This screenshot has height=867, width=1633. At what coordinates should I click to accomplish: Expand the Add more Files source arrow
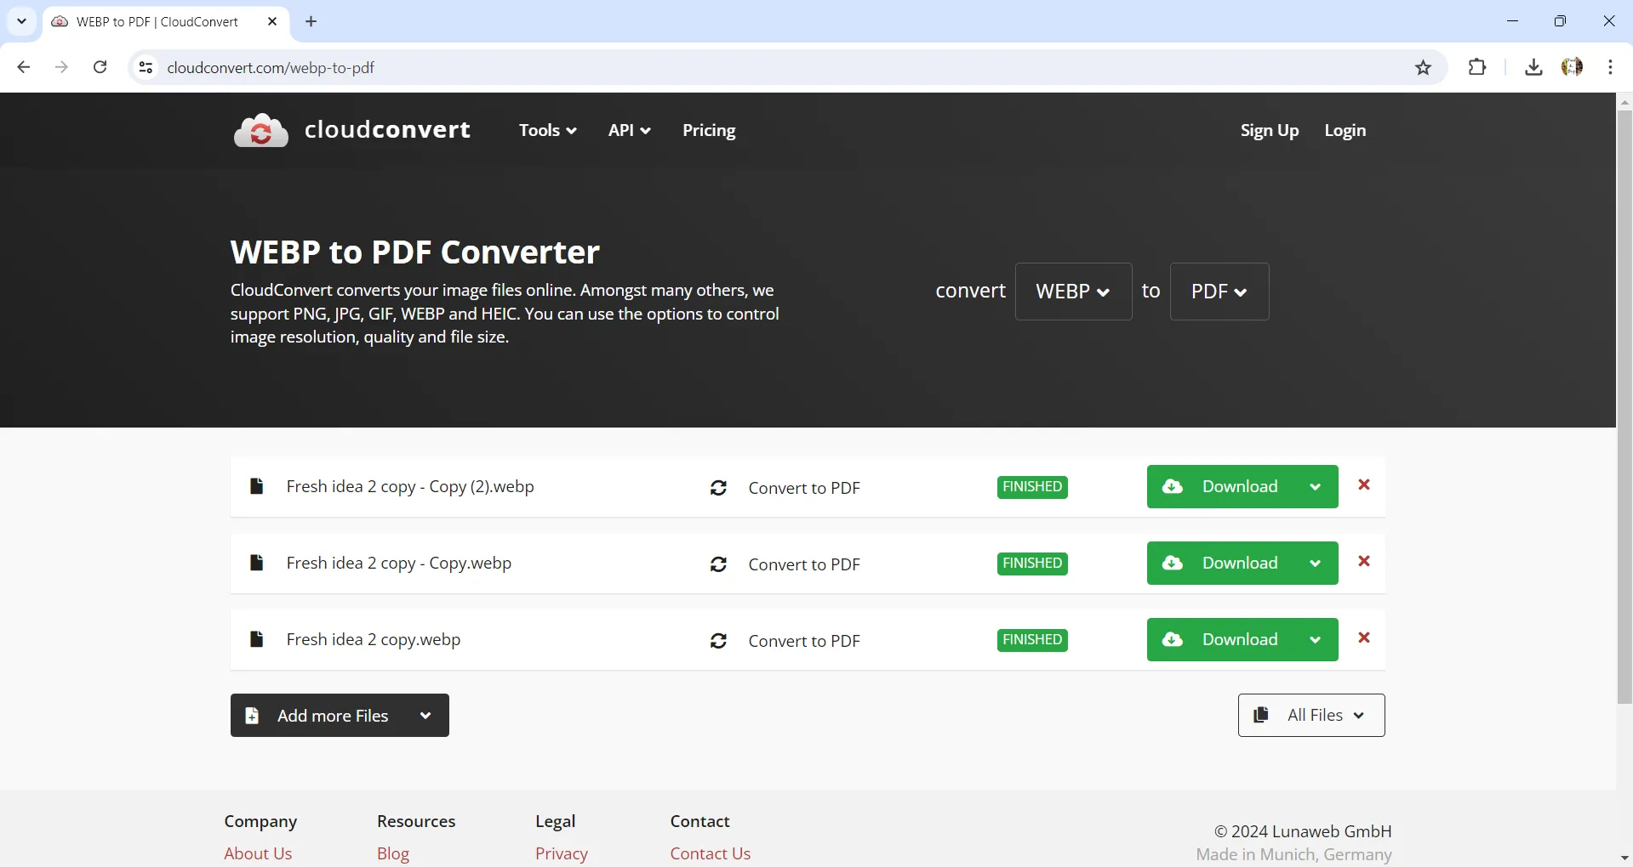point(425,716)
